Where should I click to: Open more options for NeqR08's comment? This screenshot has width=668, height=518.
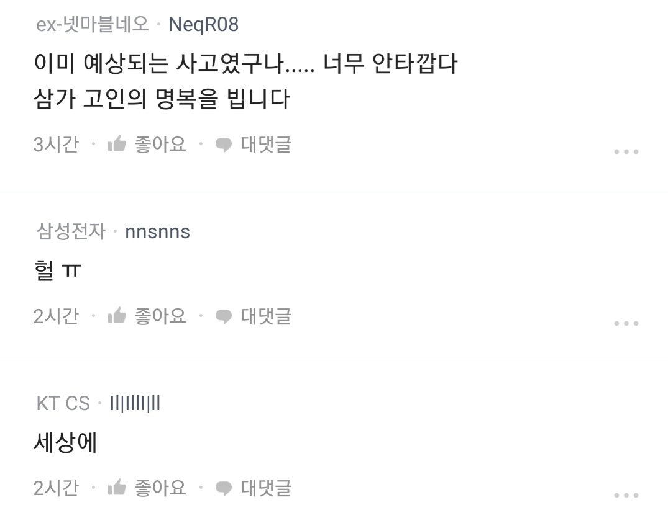click(x=626, y=151)
